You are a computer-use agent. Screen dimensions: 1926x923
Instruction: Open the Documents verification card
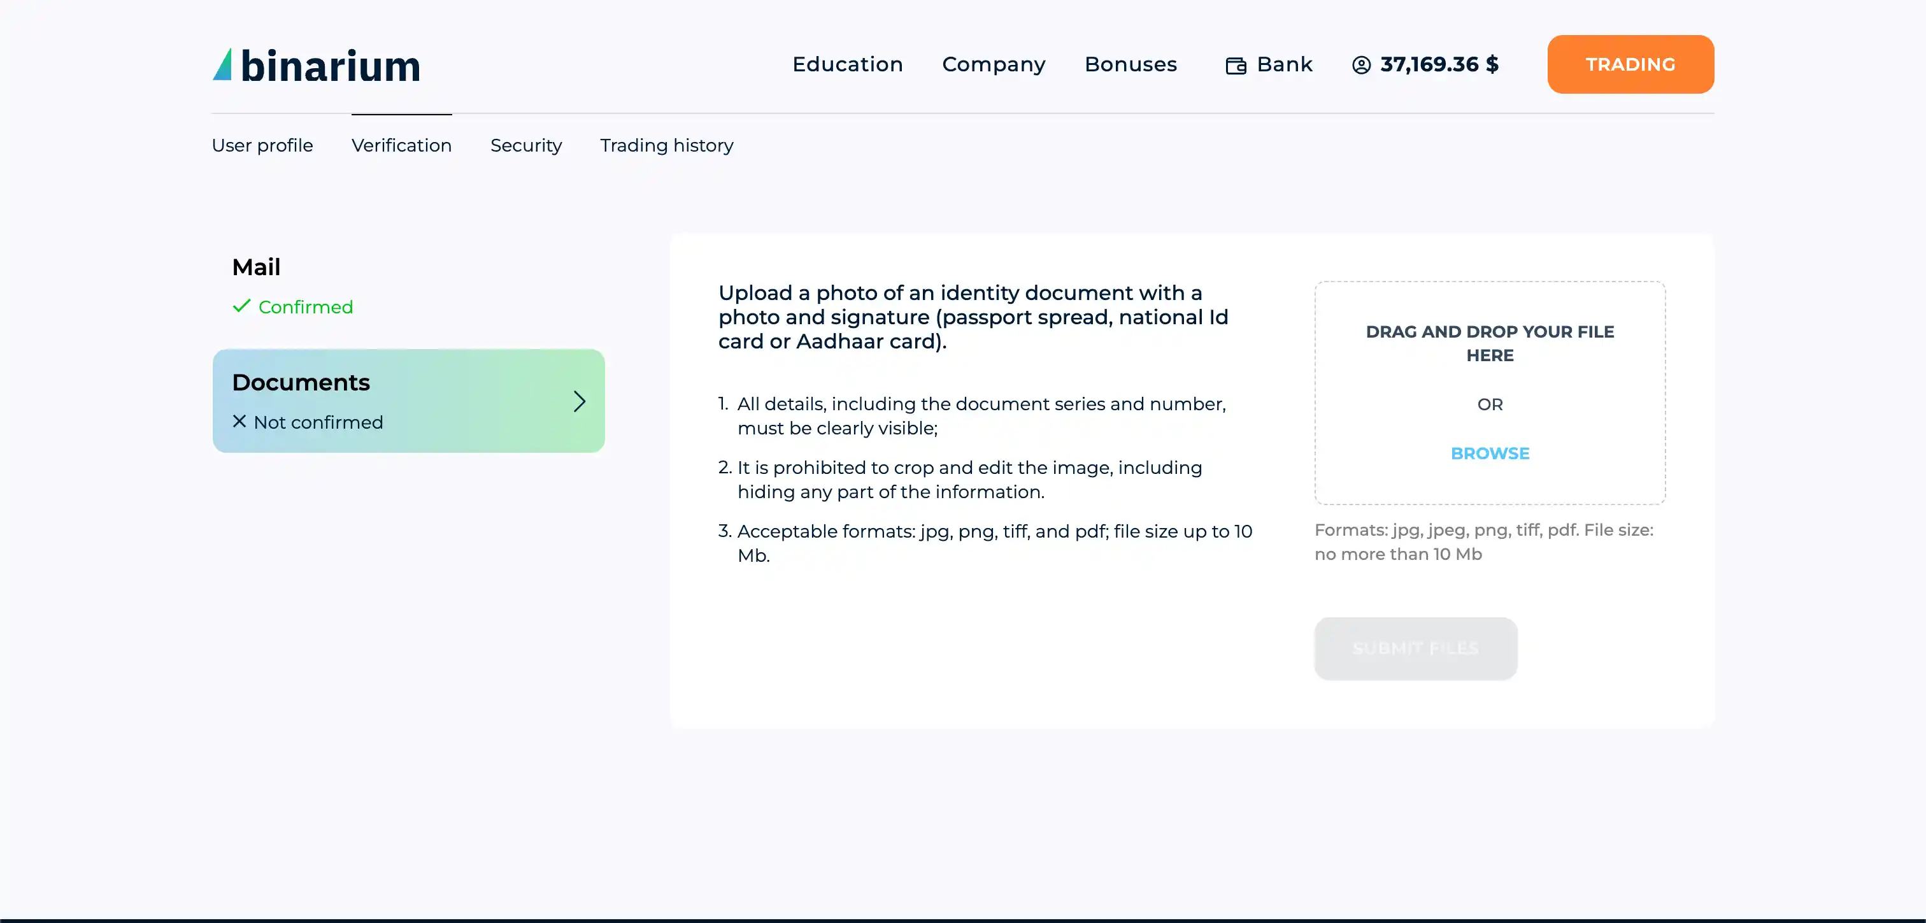(x=408, y=401)
